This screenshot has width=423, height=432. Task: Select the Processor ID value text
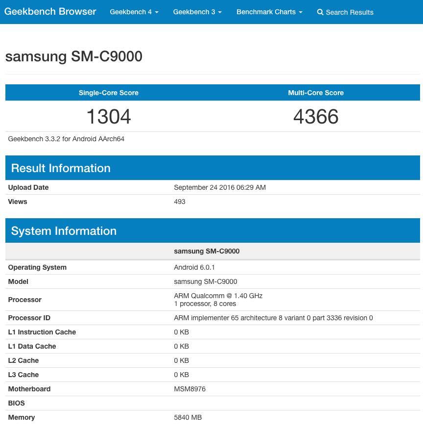tap(273, 318)
